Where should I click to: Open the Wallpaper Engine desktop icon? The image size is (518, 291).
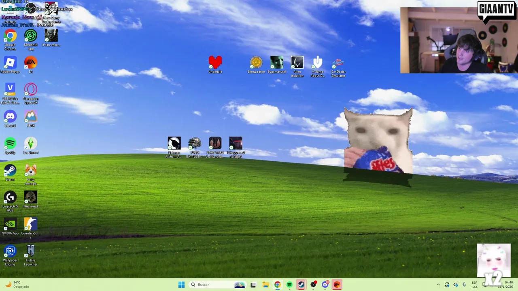coord(10,256)
